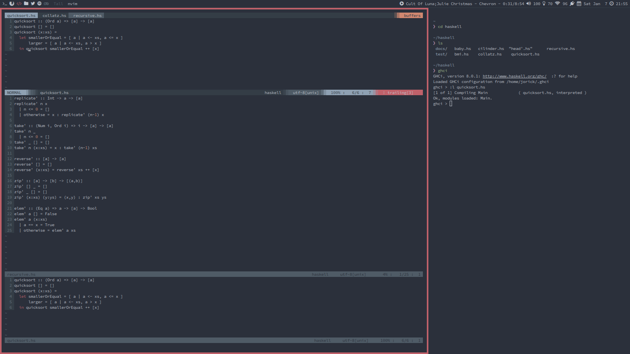Click 'Ok, modules loaded: Main.' line
The height and width of the screenshot is (354, 630).
tap(463, 98)
